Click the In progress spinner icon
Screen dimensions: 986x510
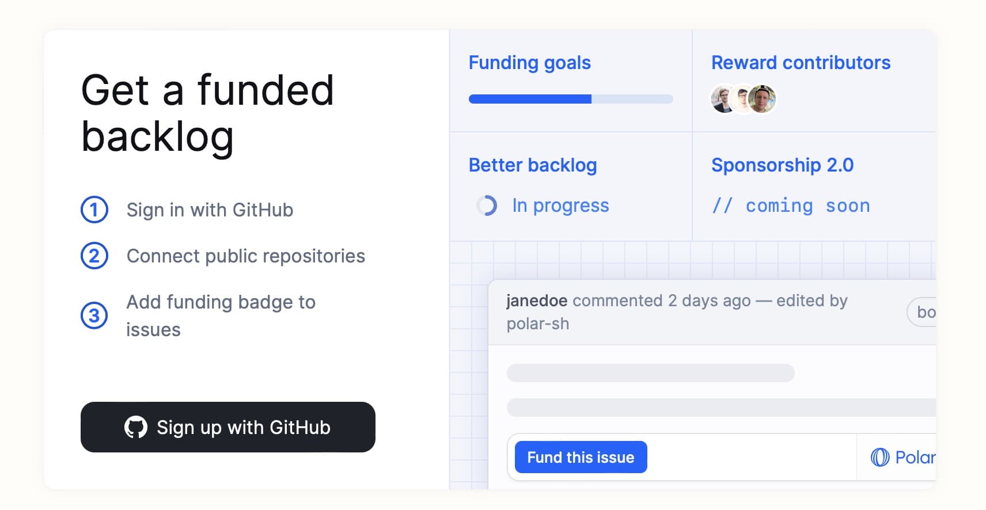(x=487, y=205)
